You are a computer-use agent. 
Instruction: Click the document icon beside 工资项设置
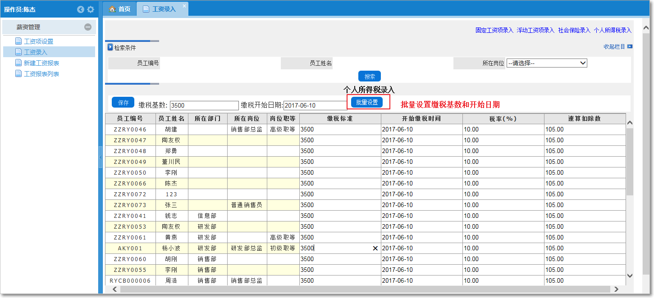coord(18,41)
